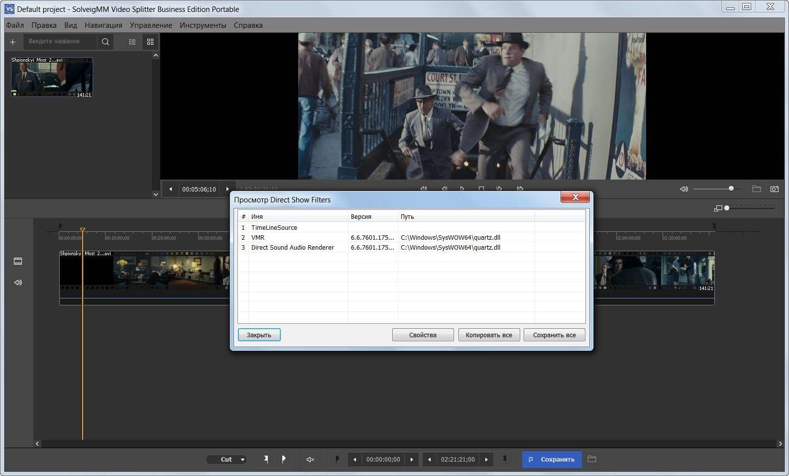Click the Свойства button
Image resolution: width=789 pixels, height=476 pixels.
[423, 335]
